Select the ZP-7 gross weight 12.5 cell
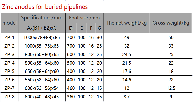193x102 pixels. [x=171, y=88]
